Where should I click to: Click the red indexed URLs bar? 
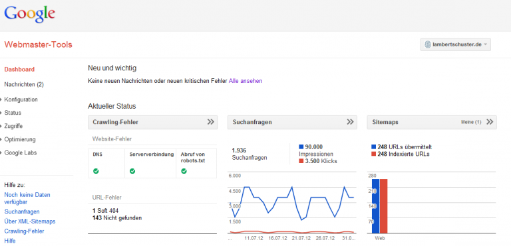tap(383, 206)
